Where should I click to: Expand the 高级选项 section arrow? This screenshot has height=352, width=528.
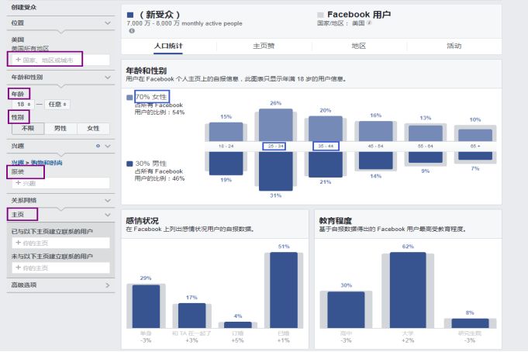(x=108, y=285)
